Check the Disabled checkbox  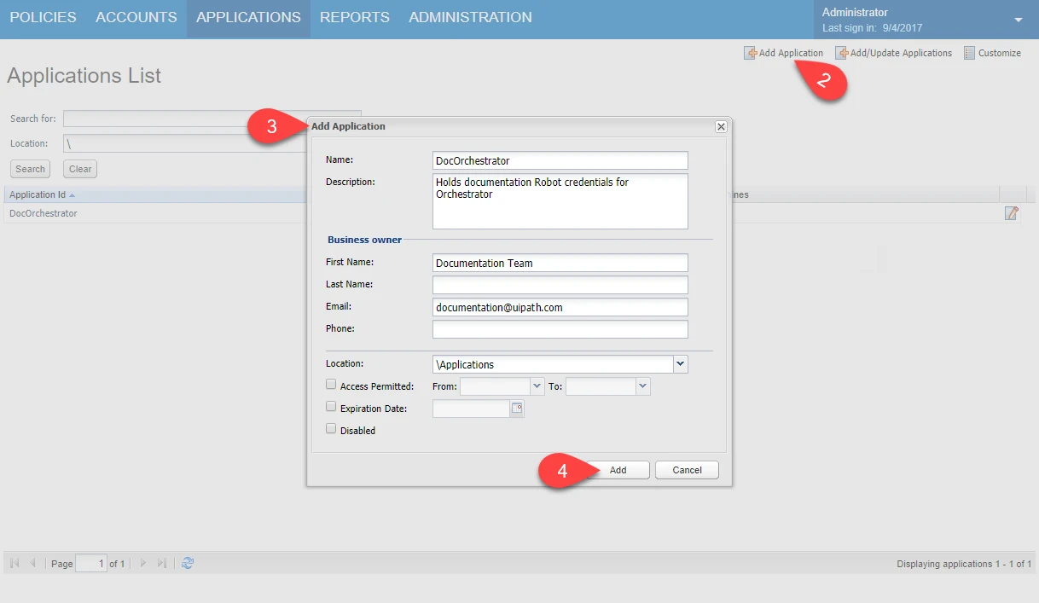[x=331, y=430]
